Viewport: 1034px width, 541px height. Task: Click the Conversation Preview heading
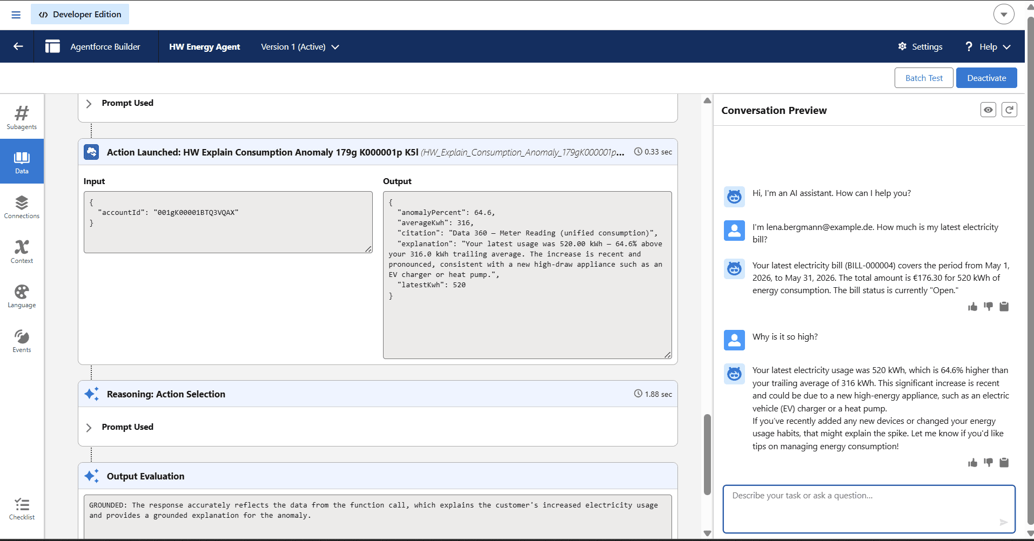point(774,111)
